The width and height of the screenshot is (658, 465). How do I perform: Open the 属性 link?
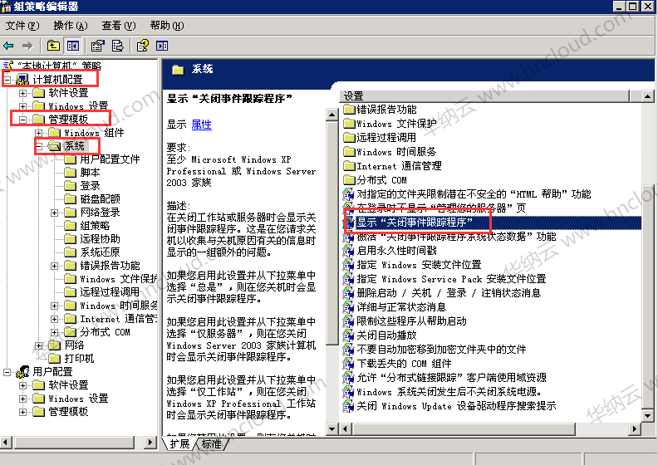click(201, 125)
